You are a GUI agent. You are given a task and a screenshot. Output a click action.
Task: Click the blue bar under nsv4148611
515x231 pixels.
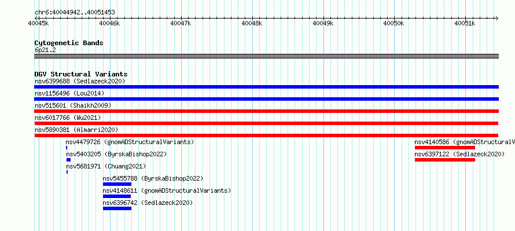coord(116,196)
